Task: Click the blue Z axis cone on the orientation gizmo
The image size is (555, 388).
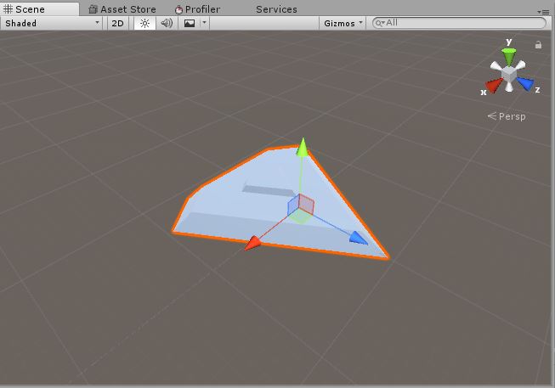Action: [525, 83]
